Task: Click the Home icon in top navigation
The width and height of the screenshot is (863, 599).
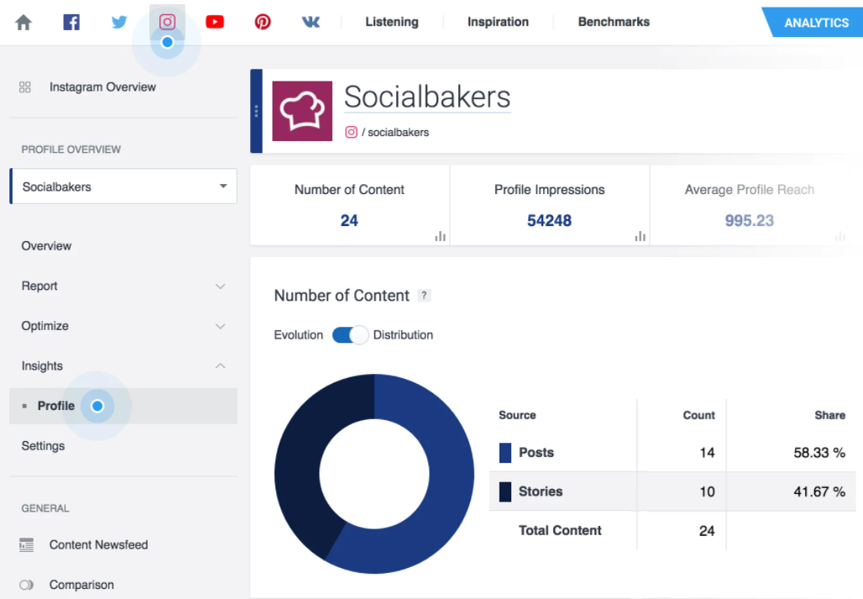Action: (x=24, y=23)
